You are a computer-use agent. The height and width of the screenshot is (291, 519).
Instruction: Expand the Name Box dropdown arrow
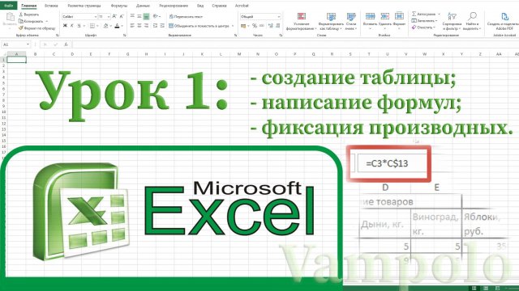(28, 44)
